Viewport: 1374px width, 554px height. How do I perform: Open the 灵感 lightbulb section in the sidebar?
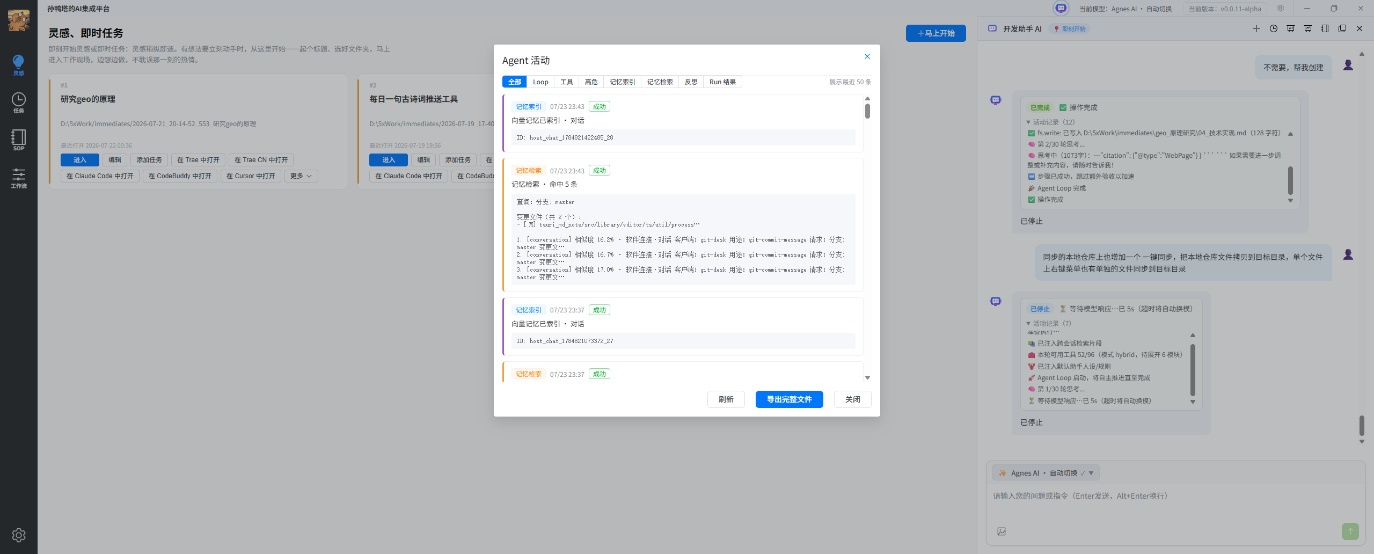click(18, 65)
